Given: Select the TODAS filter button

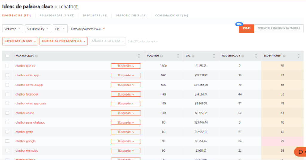Looking at the screenshot, I should click(x=247, y=28).
